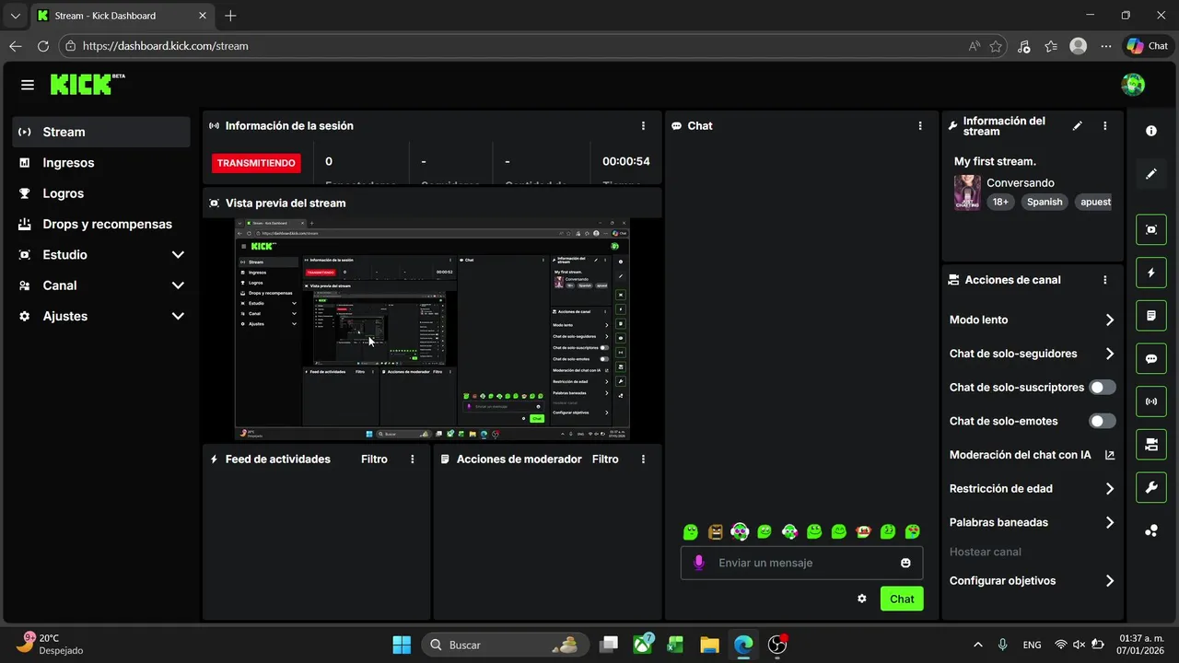Open the Windows Start menu
Viewport: 1179px width, 663px height.
click(402, 645)
